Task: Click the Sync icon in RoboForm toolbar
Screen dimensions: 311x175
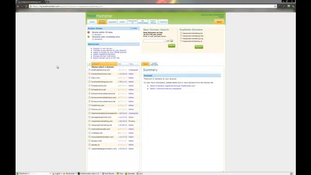Action: (x=139, y=174)
